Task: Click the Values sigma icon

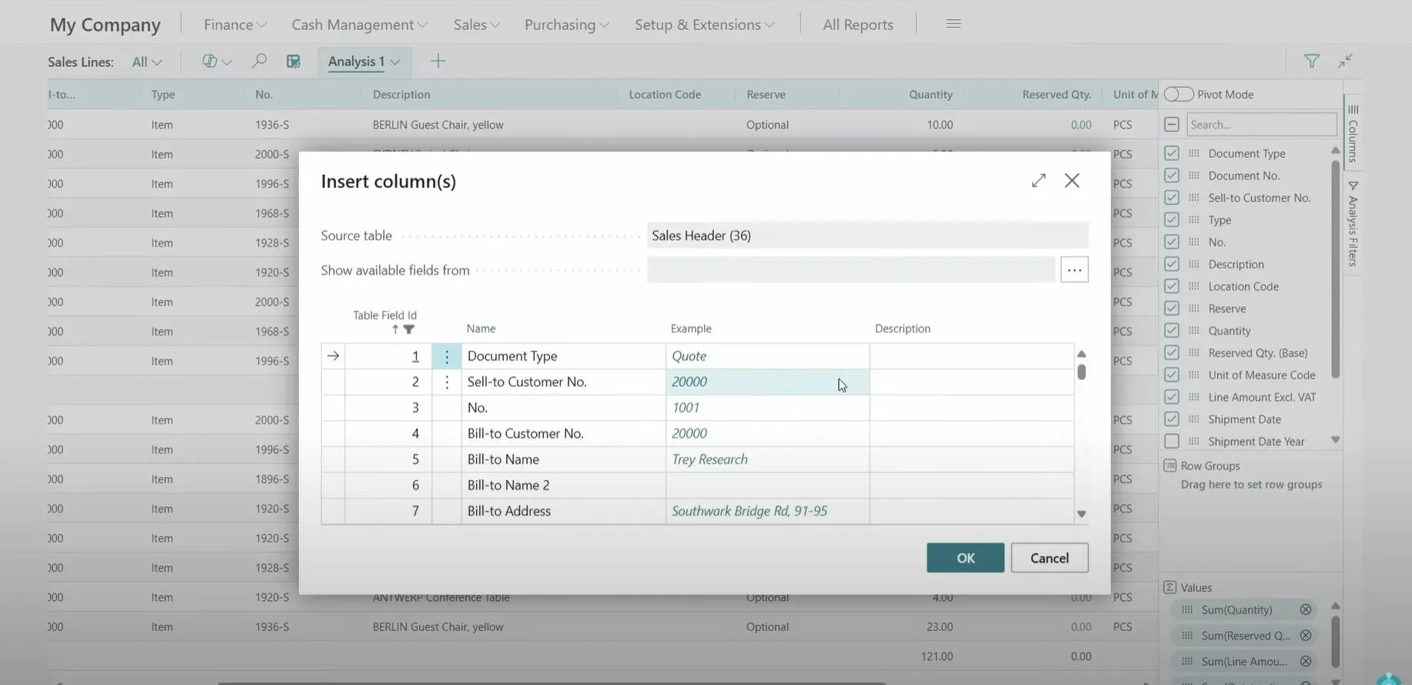Action: point(1170,587)
